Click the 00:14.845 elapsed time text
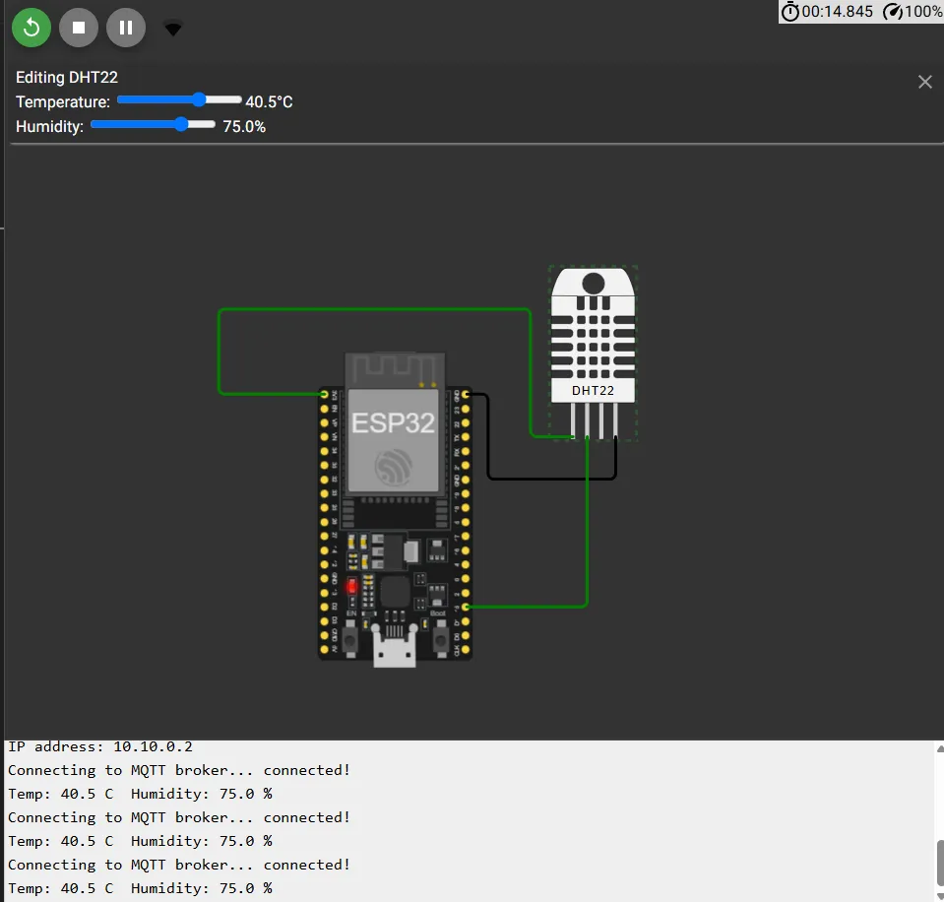944x902 pixels. (838, 12)
